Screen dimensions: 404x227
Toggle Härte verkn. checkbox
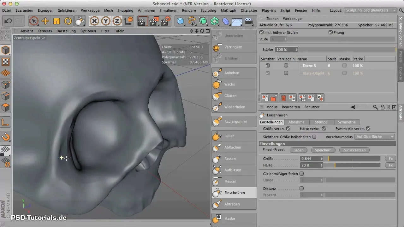tap(324, 129)
